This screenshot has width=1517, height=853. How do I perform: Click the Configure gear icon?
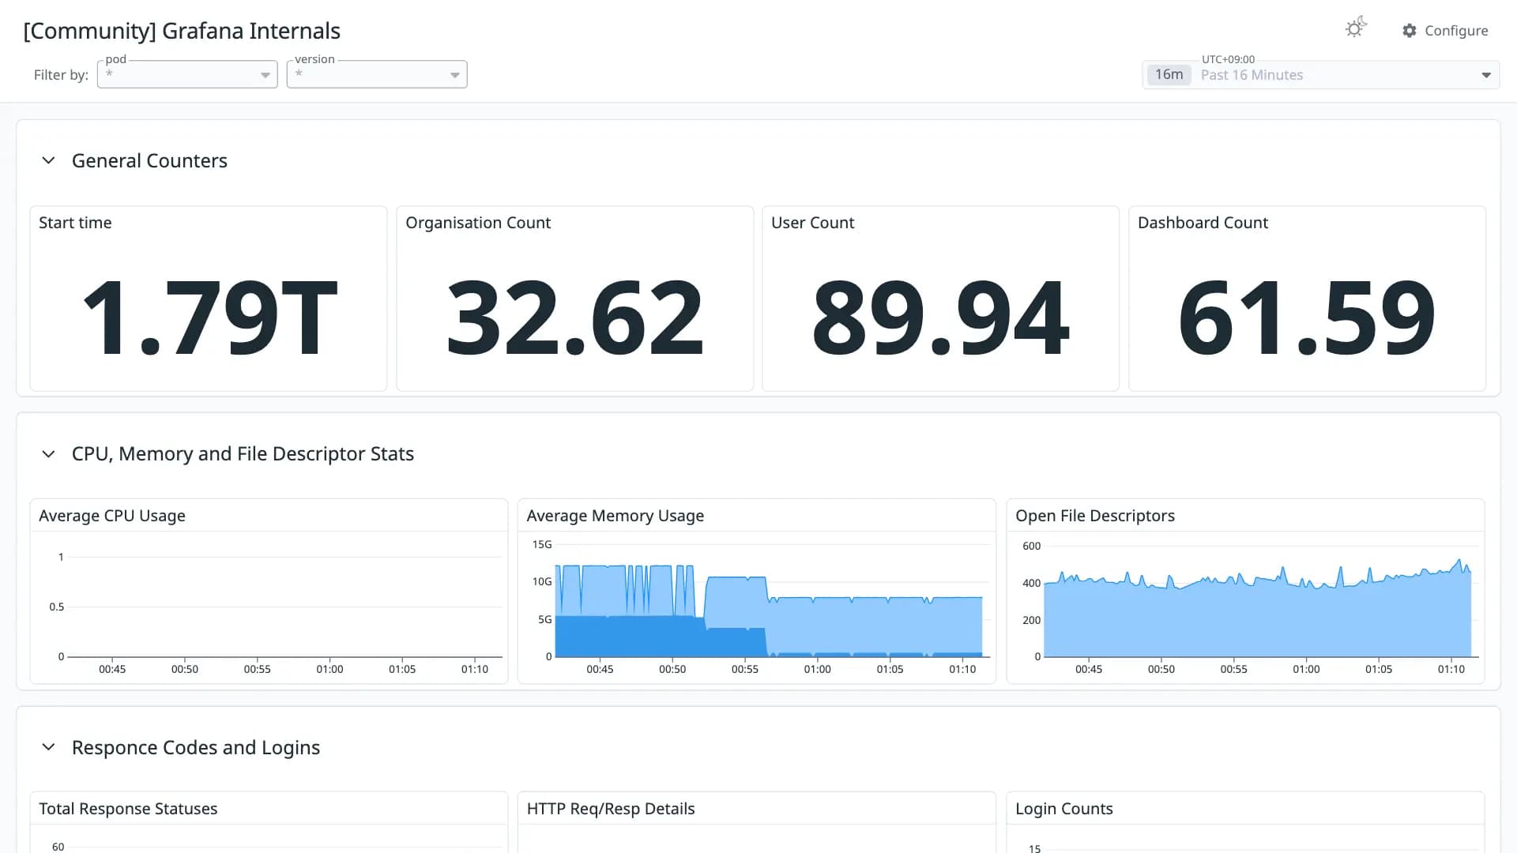(1410, 31)
